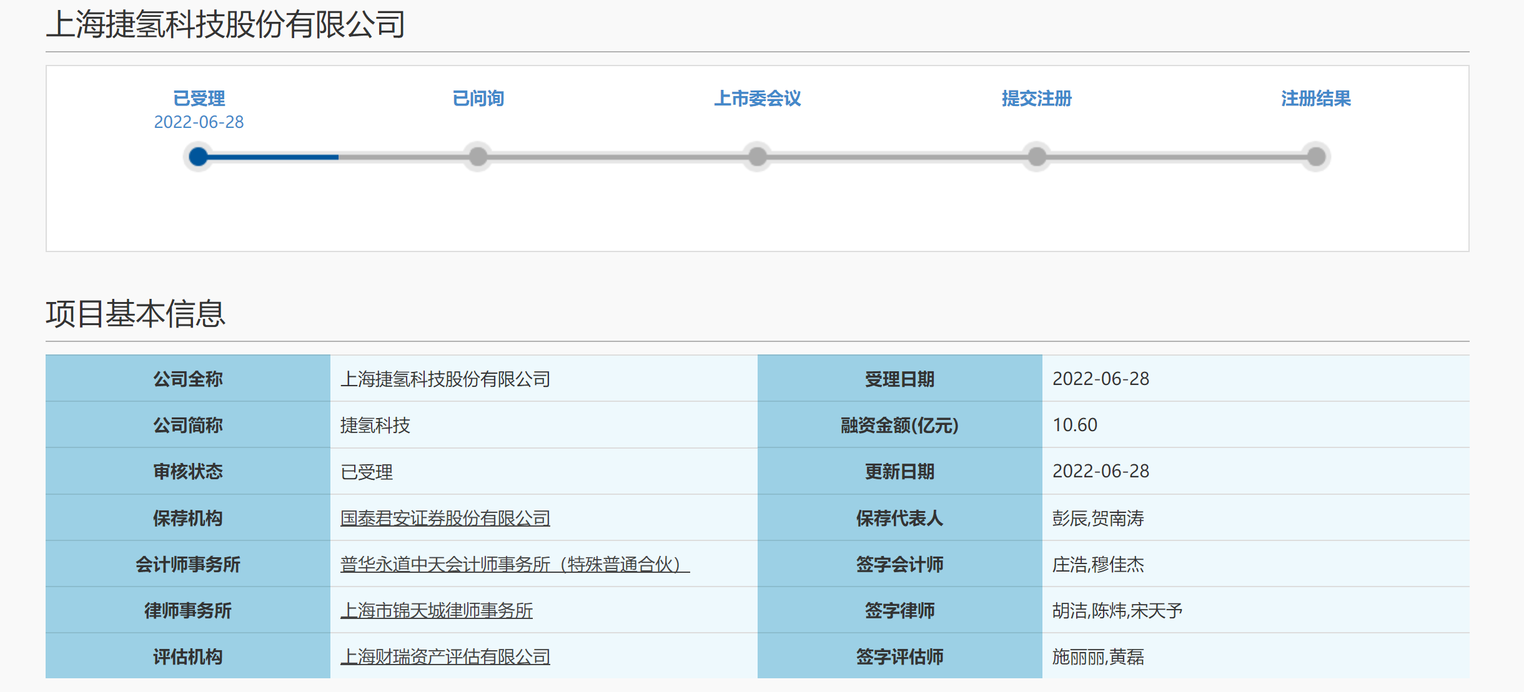Click the 捷氢科技 short name value
The width and height of the screenshot is (1524, 692).
(375, 425)
